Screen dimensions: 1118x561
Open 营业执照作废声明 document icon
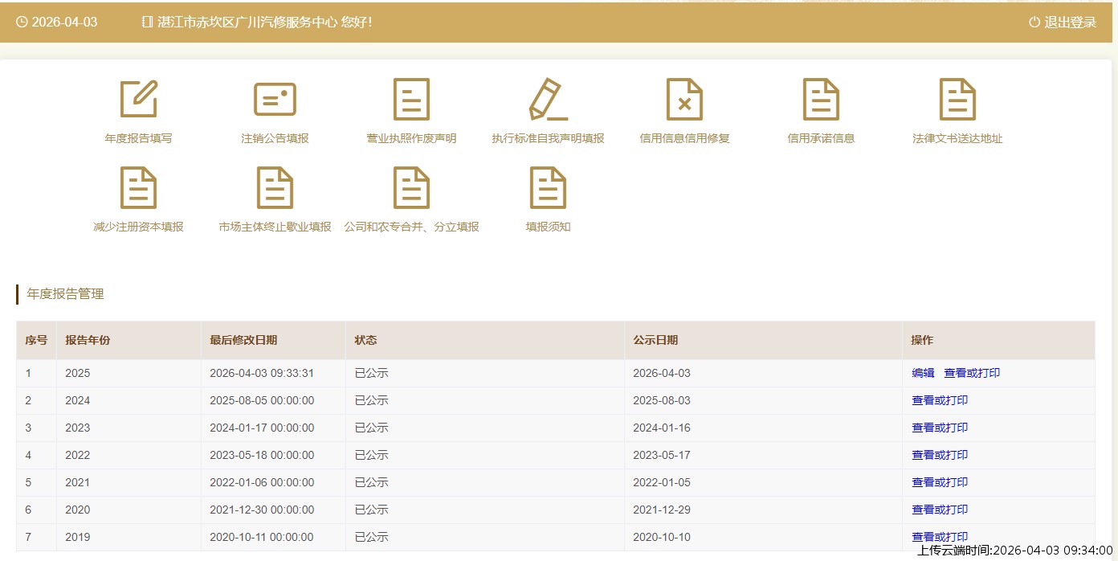click(x=411, y=100)
